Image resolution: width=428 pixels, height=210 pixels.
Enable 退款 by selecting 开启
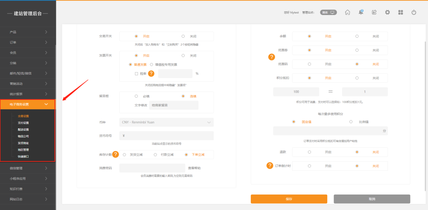tap(310, 152)
